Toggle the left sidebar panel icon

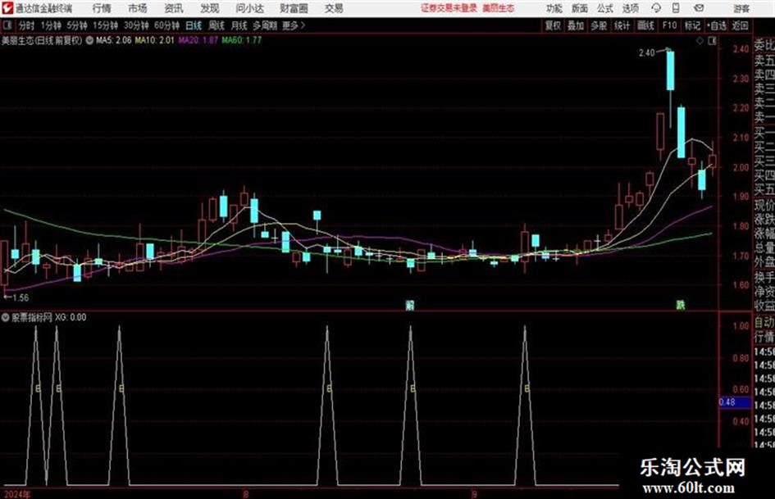click(7, 25)
